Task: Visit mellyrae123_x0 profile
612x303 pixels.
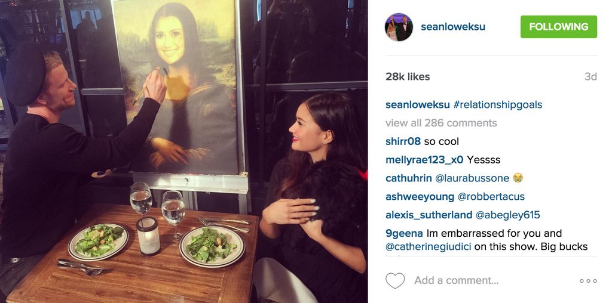Action: pos(424,160)
